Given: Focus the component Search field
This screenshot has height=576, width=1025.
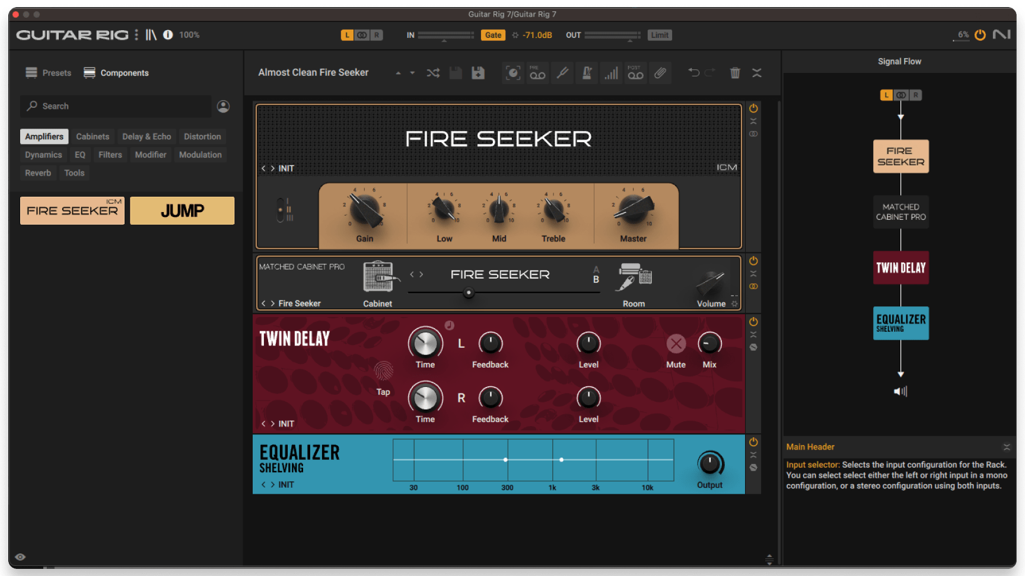Looking at the screenshot, I should click(116, 106).
